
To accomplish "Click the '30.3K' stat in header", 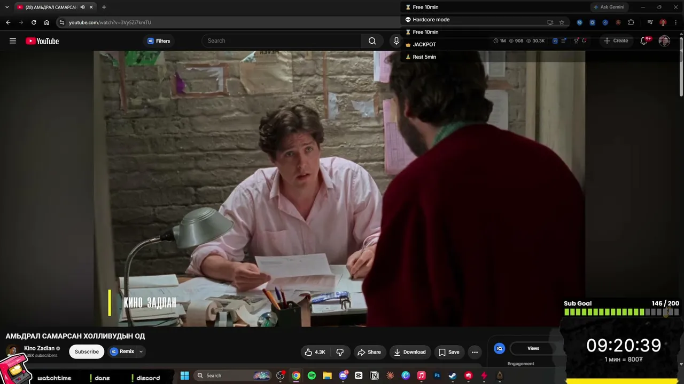I will (535, 41).
